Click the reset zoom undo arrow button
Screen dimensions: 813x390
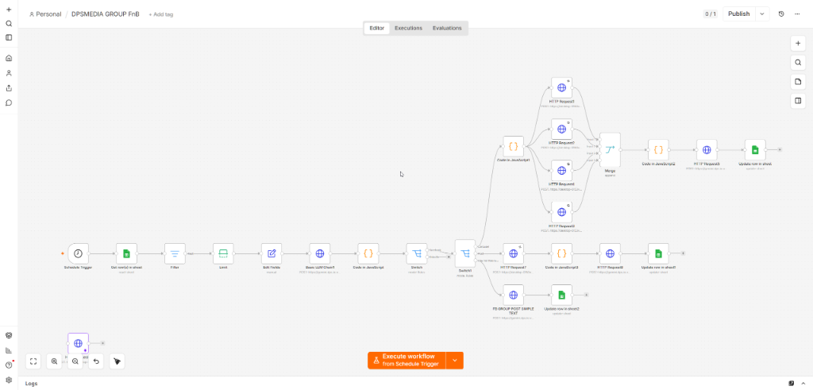(96, 361)
